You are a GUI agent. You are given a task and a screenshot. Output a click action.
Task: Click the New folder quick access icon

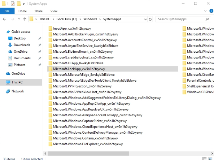19,4
